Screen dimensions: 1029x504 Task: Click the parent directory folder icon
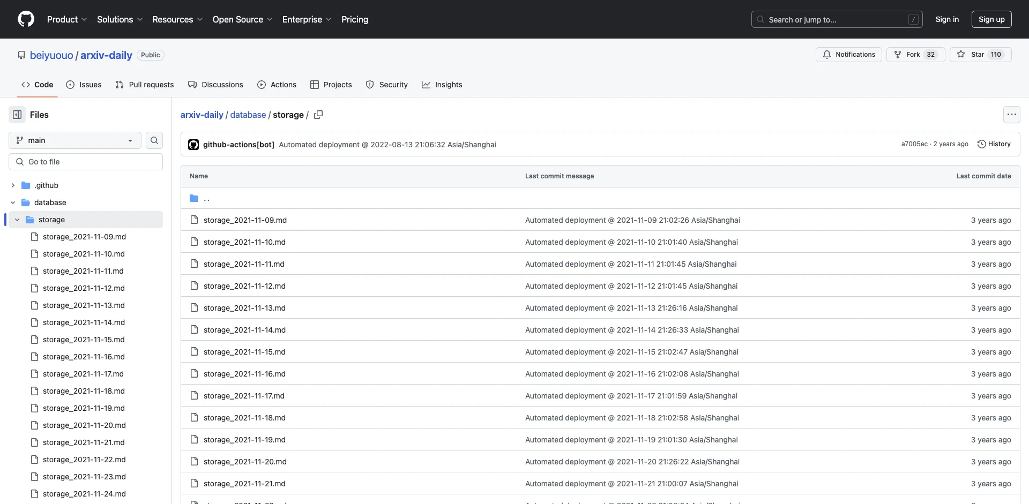point(194,198)
